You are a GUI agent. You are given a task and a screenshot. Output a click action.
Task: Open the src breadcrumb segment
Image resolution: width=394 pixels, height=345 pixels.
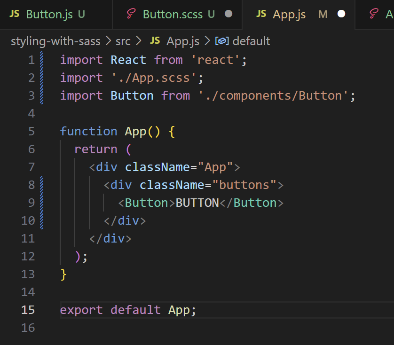coord(123,41)
